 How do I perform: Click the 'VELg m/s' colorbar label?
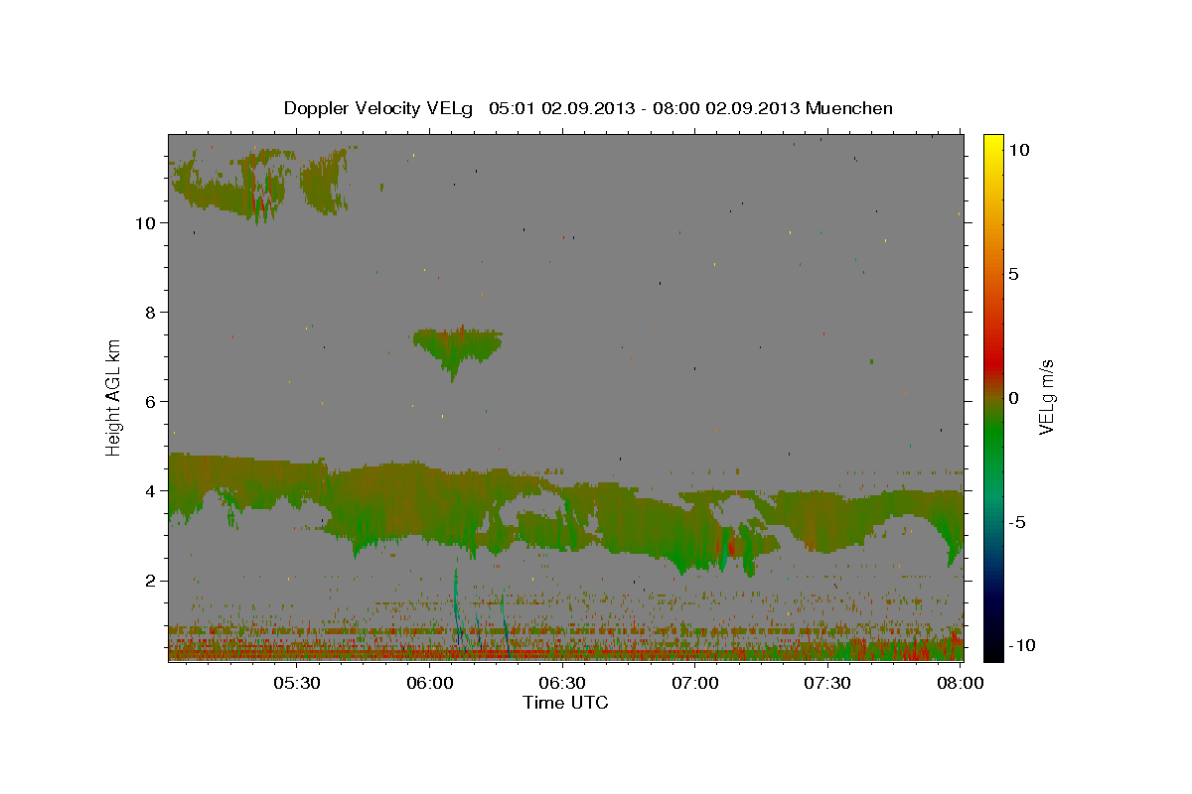tap(1046, 396)
